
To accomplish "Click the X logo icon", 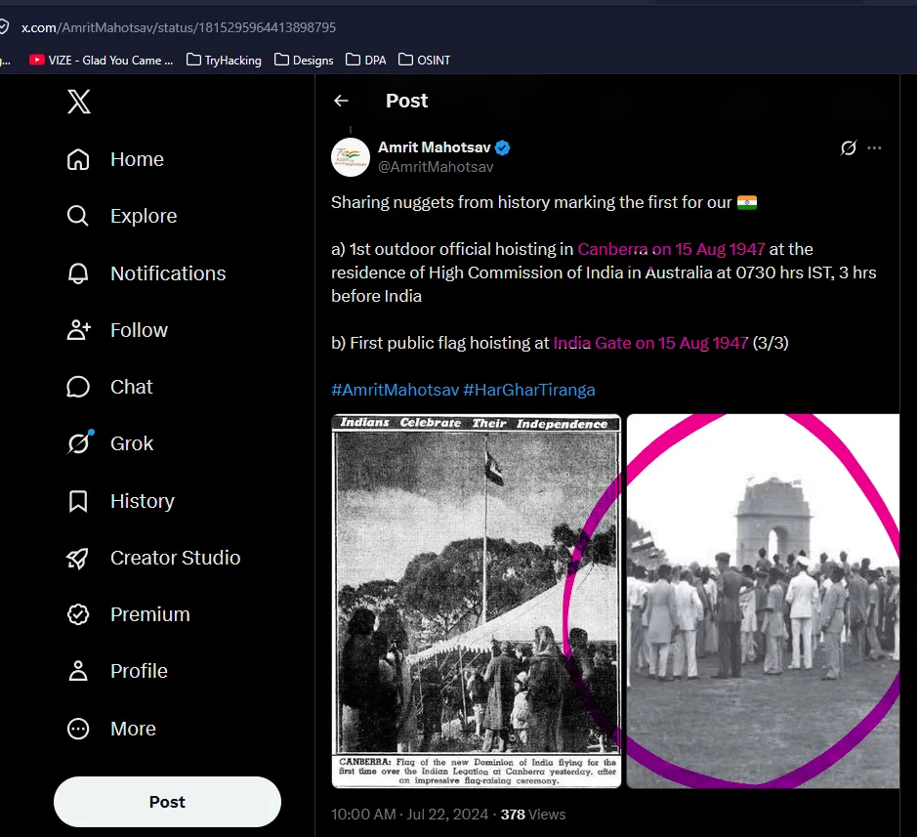I will 78,102.
